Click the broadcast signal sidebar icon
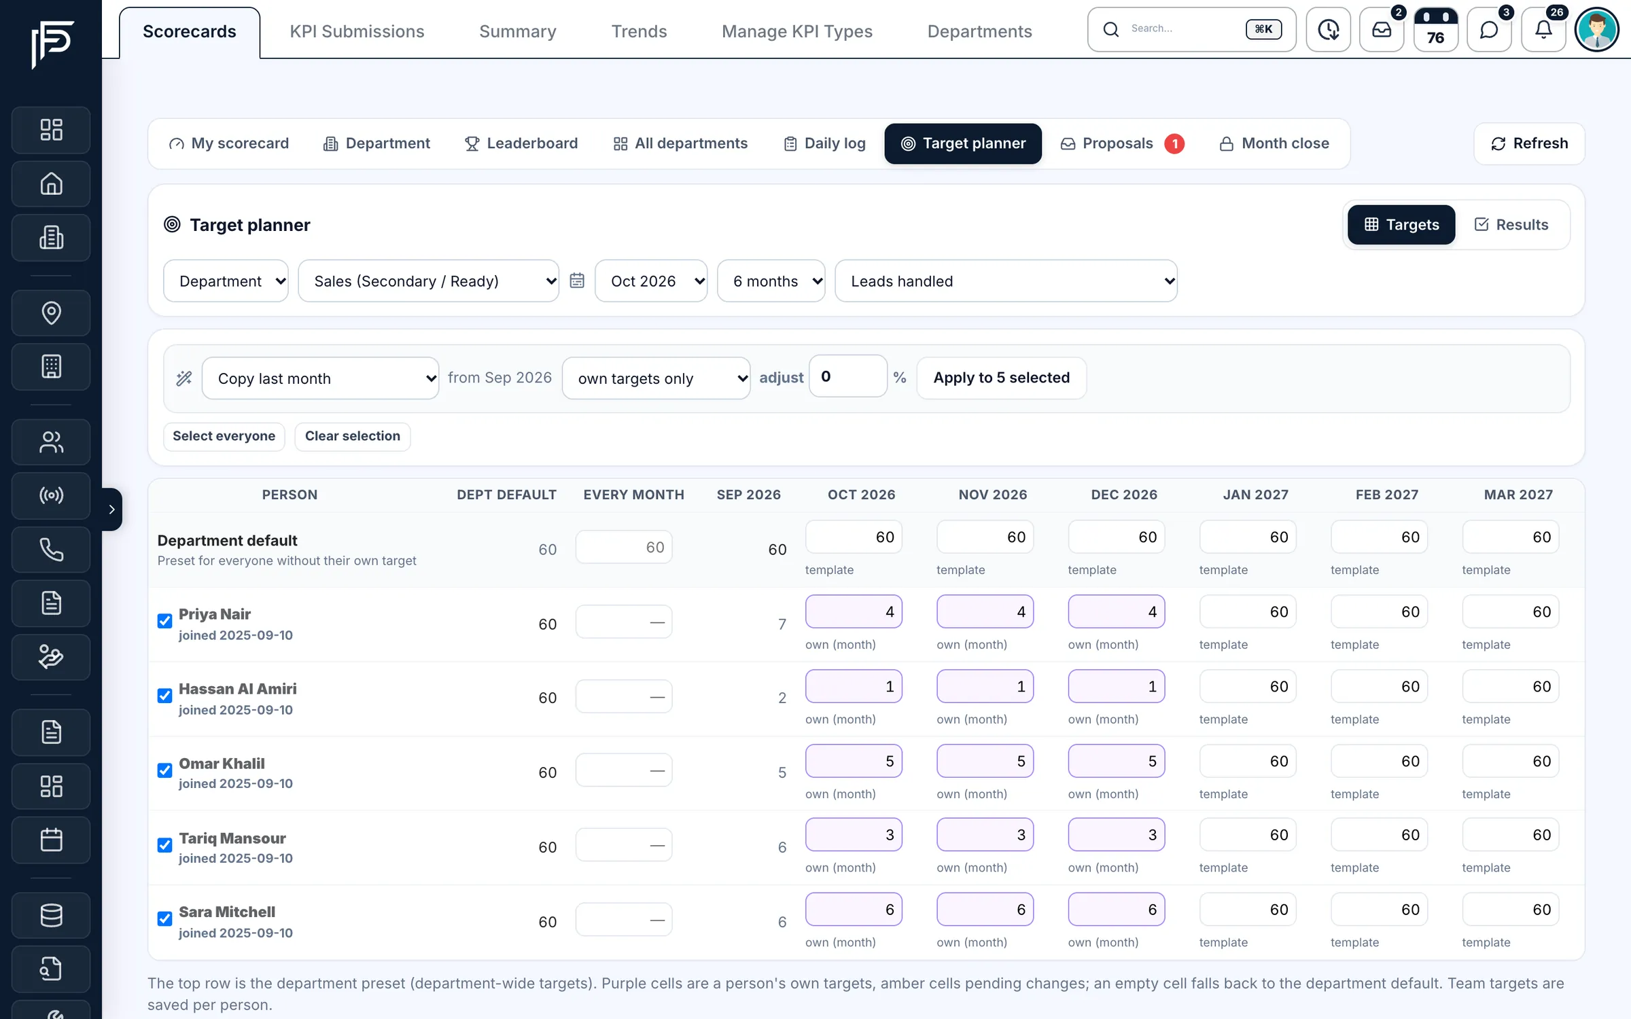 pos(51,495)
